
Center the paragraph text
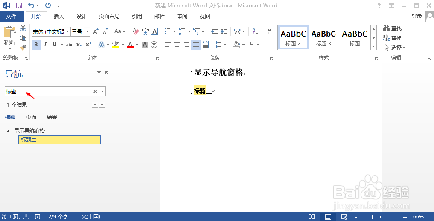[177, 44]
